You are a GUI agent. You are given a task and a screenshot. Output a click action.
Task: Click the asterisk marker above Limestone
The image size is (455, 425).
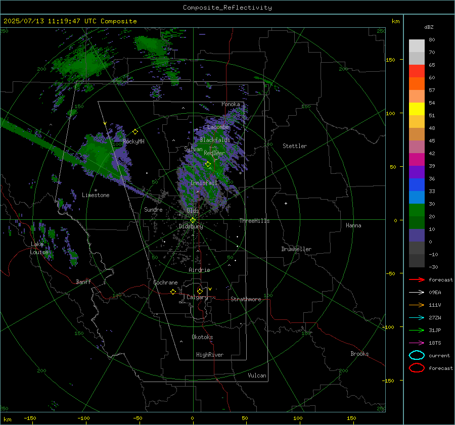pyautogui.click(x=96, y=191)
